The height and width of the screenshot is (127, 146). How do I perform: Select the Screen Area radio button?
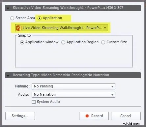pyautogui.click(x=12, y=18)
